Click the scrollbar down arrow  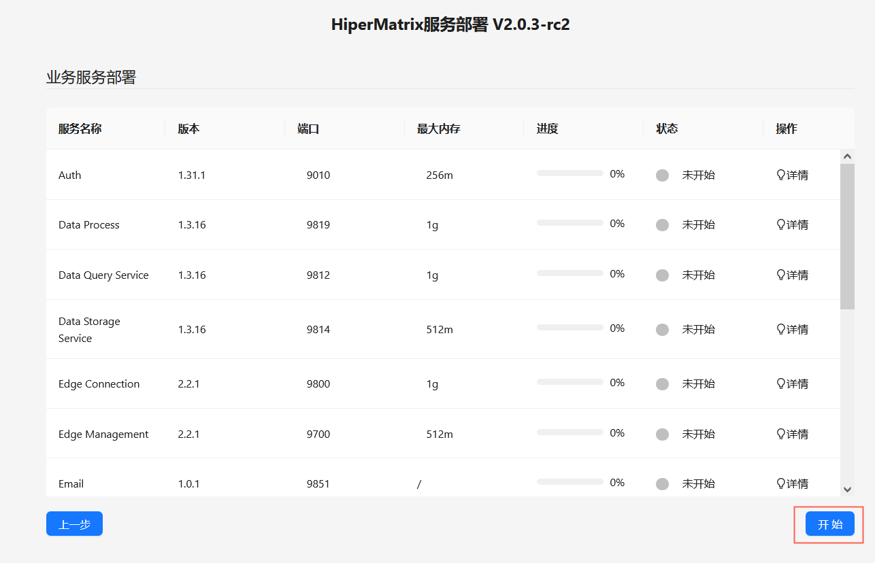click(x=847, y=489)
